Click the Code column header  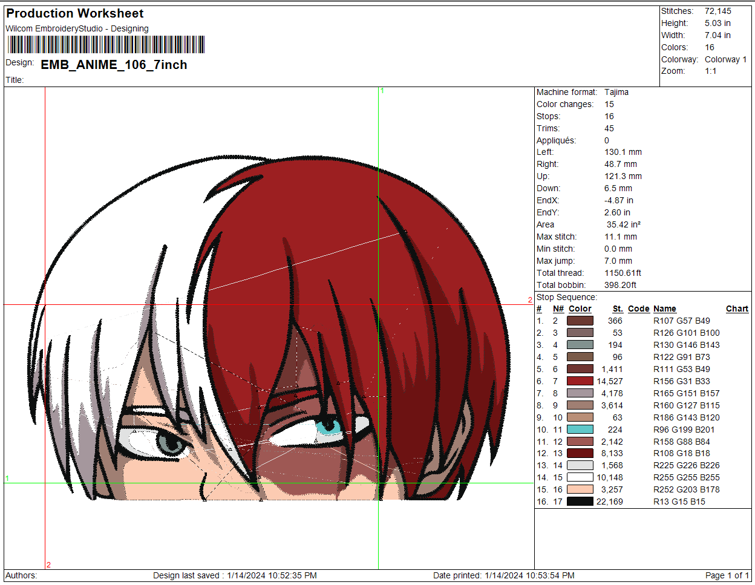[x=638, y=309]
